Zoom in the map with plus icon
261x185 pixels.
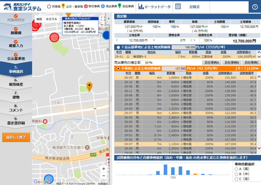pyautogui.click(x=103, y=169)
